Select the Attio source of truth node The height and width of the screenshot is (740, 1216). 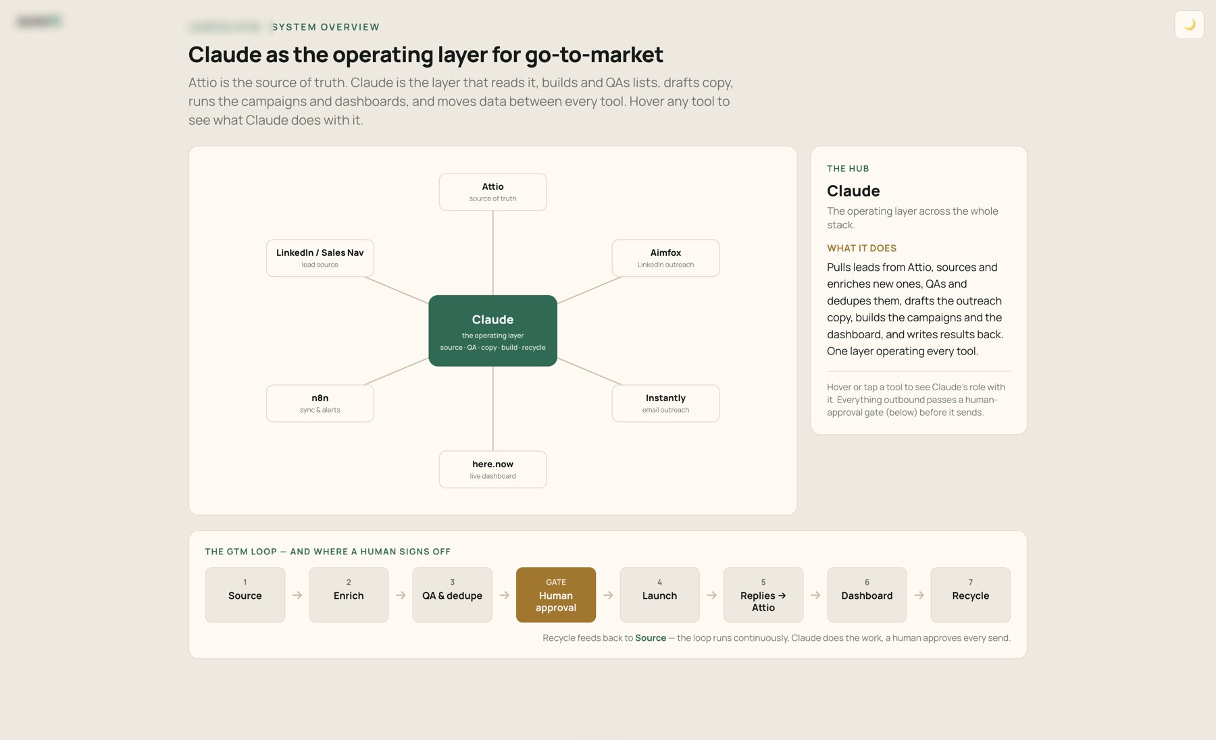[492, 192]
